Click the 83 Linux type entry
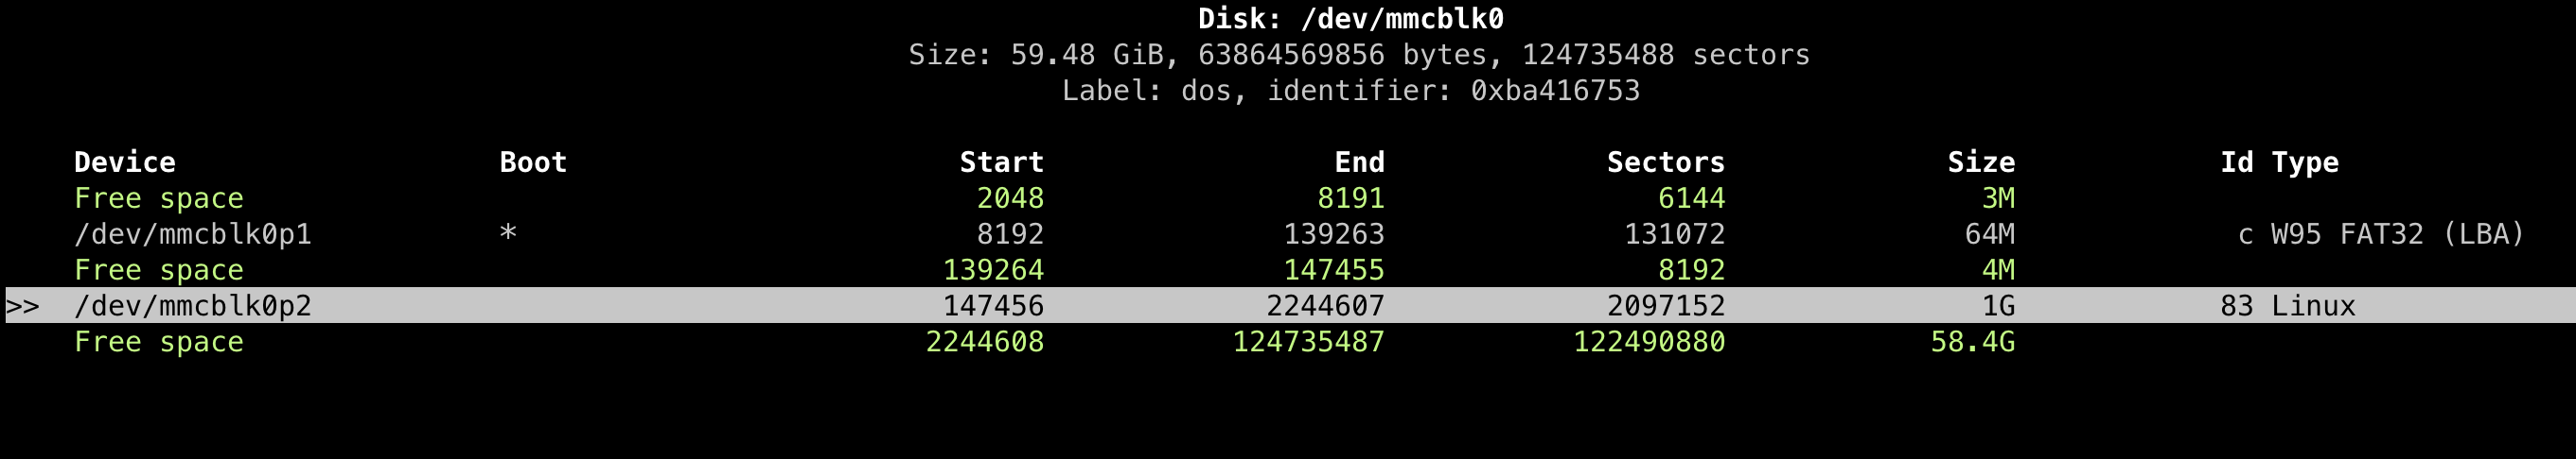Screen dimensions: 2576x459 (2288, 306)
